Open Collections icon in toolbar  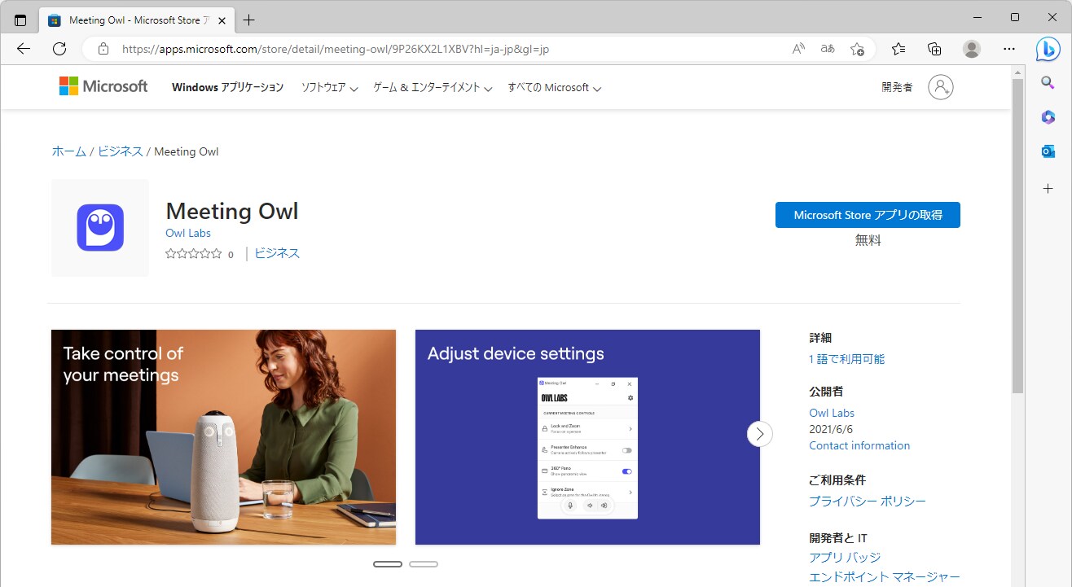935,49
